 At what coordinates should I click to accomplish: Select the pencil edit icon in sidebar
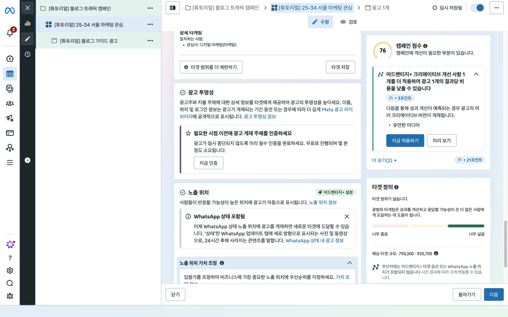(x=28, y=39)
